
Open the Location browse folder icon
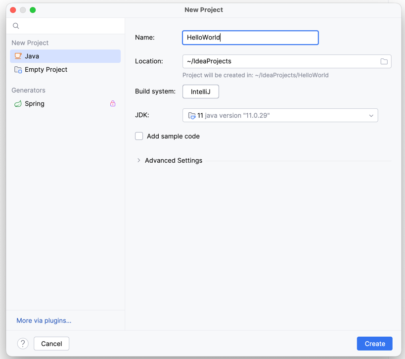384,61
